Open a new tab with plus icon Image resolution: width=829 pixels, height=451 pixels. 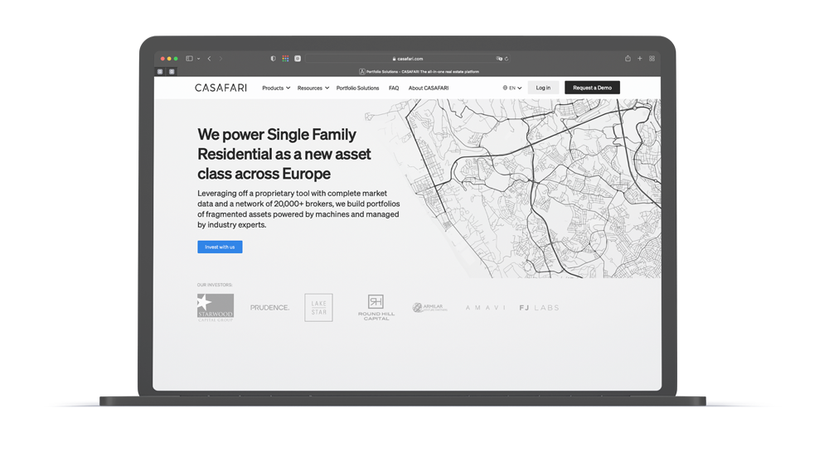[640, 59]
